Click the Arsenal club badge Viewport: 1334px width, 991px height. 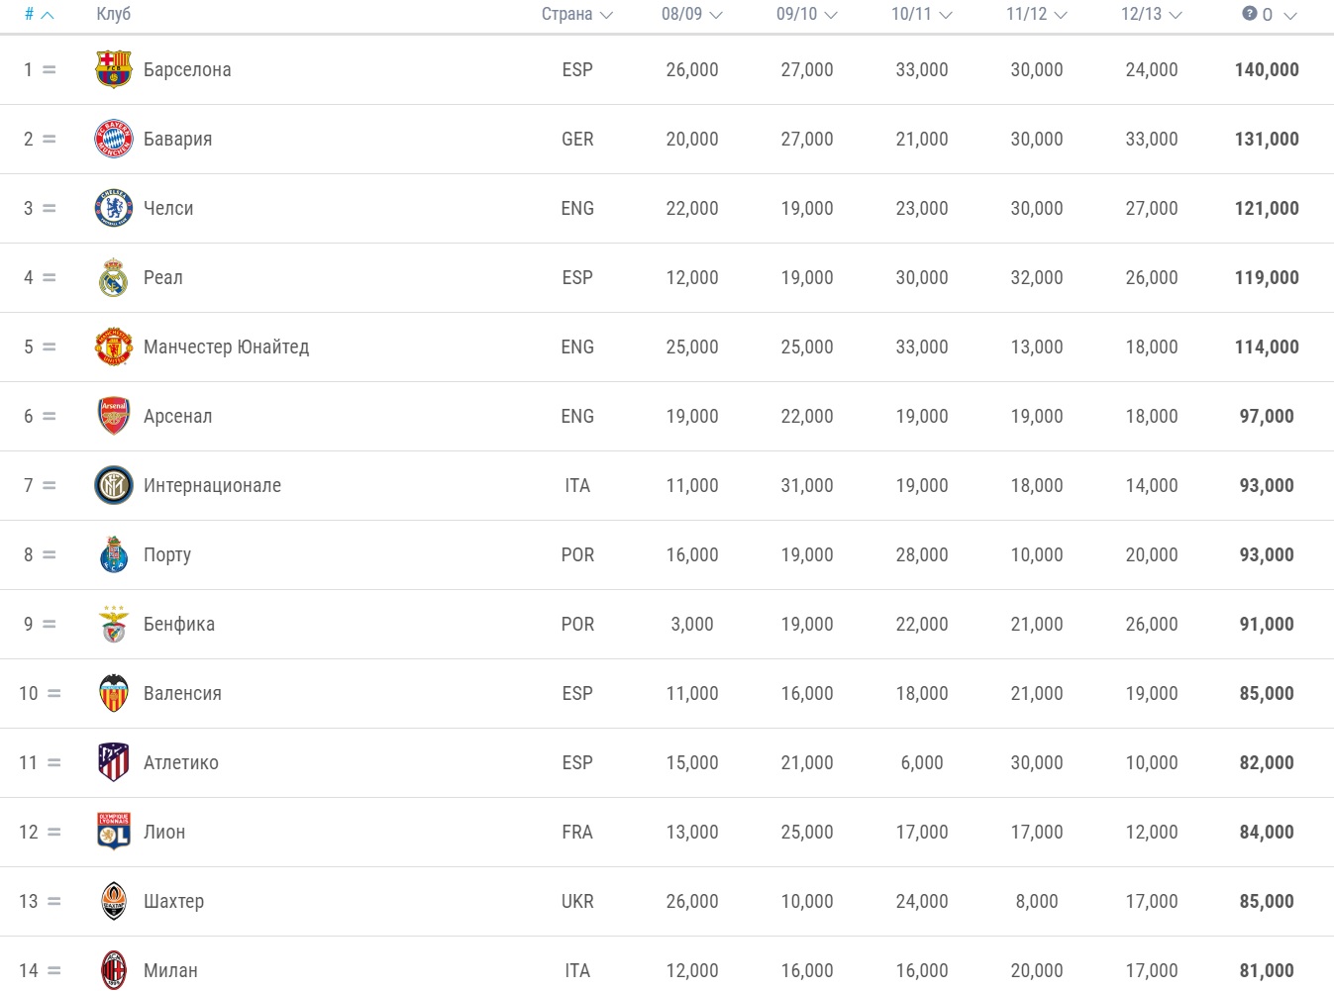coord(114,416)
